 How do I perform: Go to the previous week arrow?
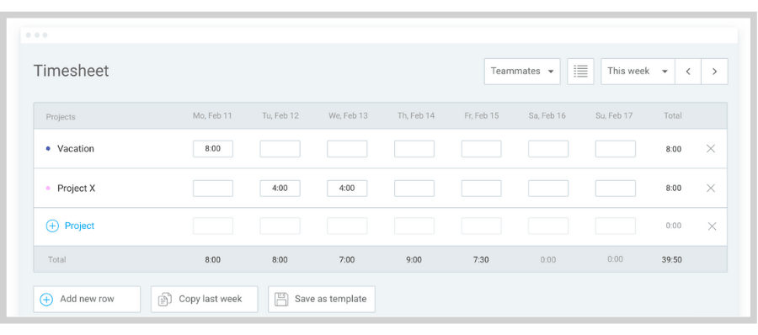coord(688,71)
